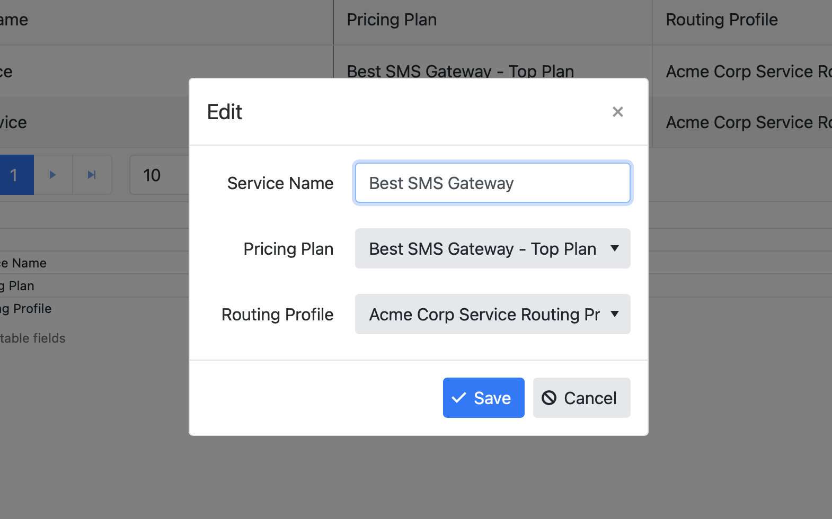
Task: Select page 1 in the paginator
Action: (15, 175)
